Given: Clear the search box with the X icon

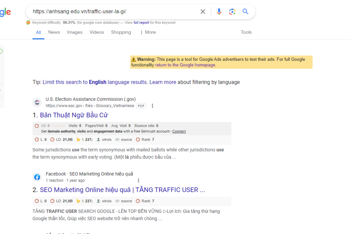Looking at the screenshot, I should (203, 12).
